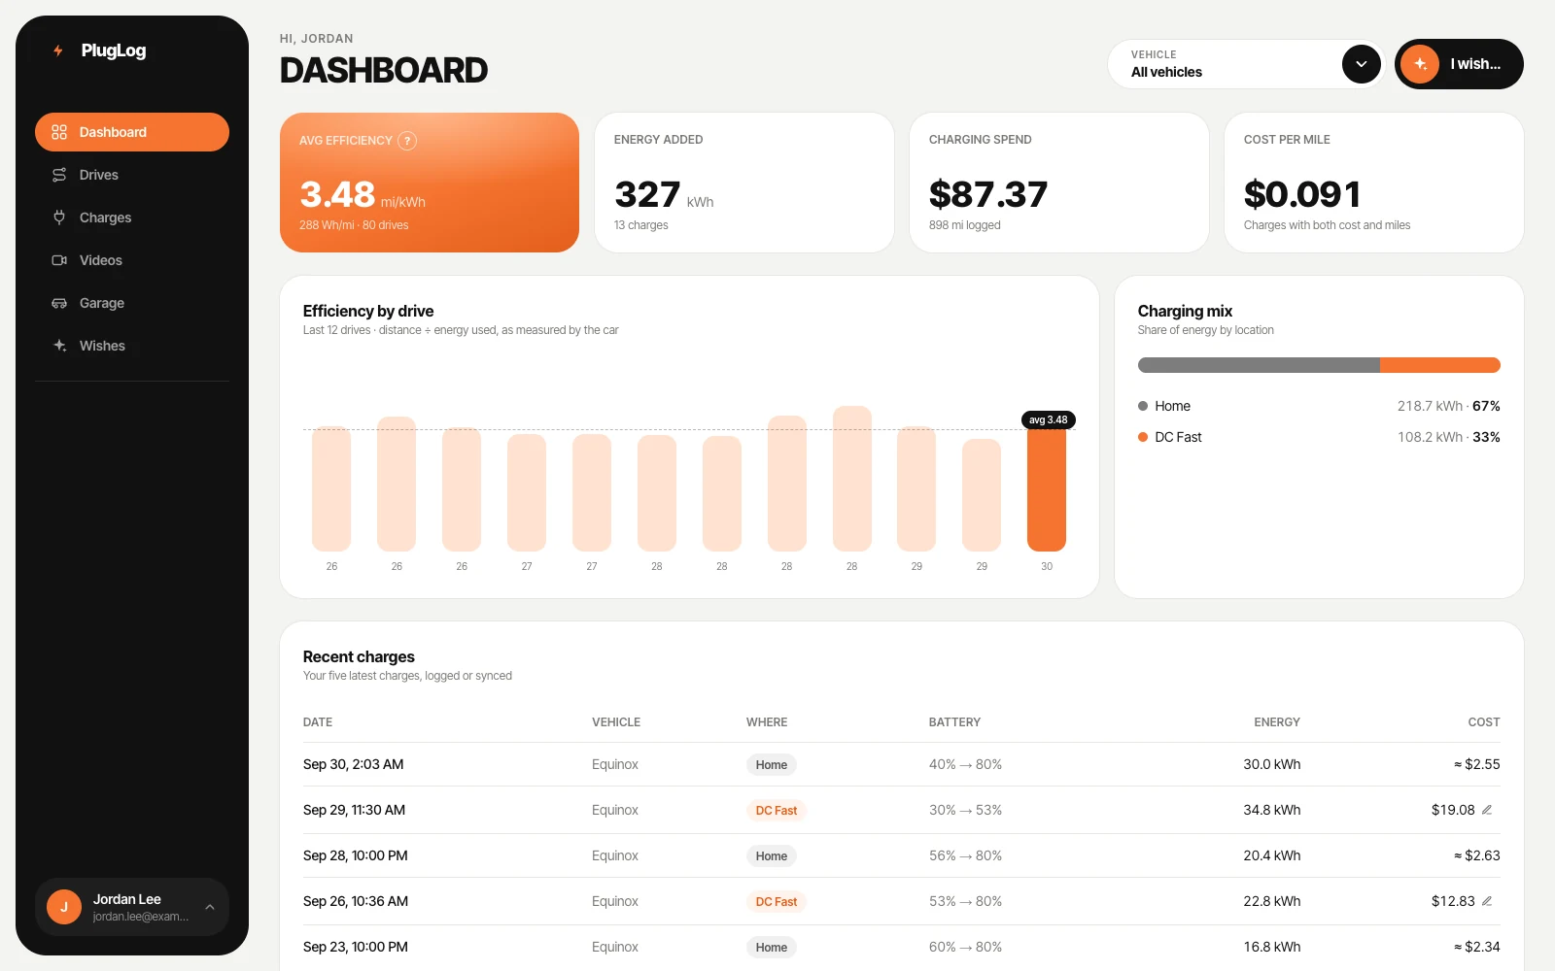Click the gray Home segment of charging mix bar
Image resolution: width=1555 pixels, height=971 pixels.
[1259, 365]
